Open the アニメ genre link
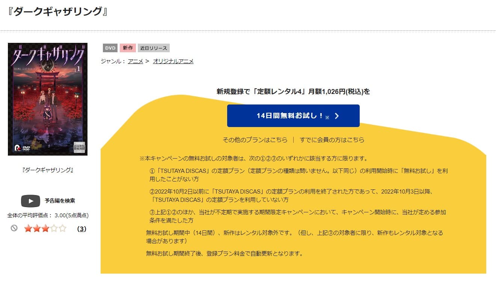The height and width of the screenshot is (283, 496). [135, 61]
